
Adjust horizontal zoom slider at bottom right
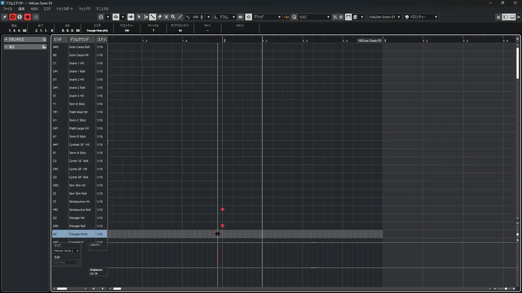coord(506,289)
